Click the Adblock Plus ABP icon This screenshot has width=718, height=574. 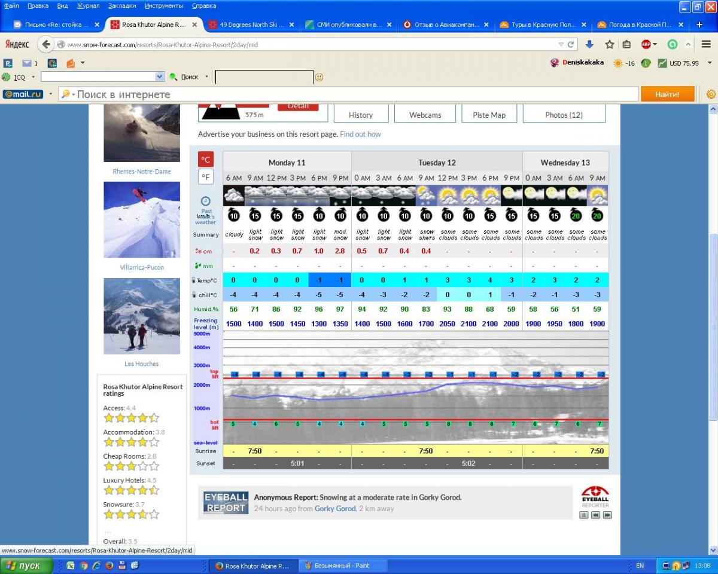pyautogui.click(x=646, y=44)
